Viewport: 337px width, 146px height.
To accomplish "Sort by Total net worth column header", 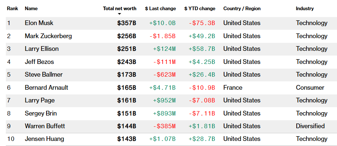I will [119, 8].
